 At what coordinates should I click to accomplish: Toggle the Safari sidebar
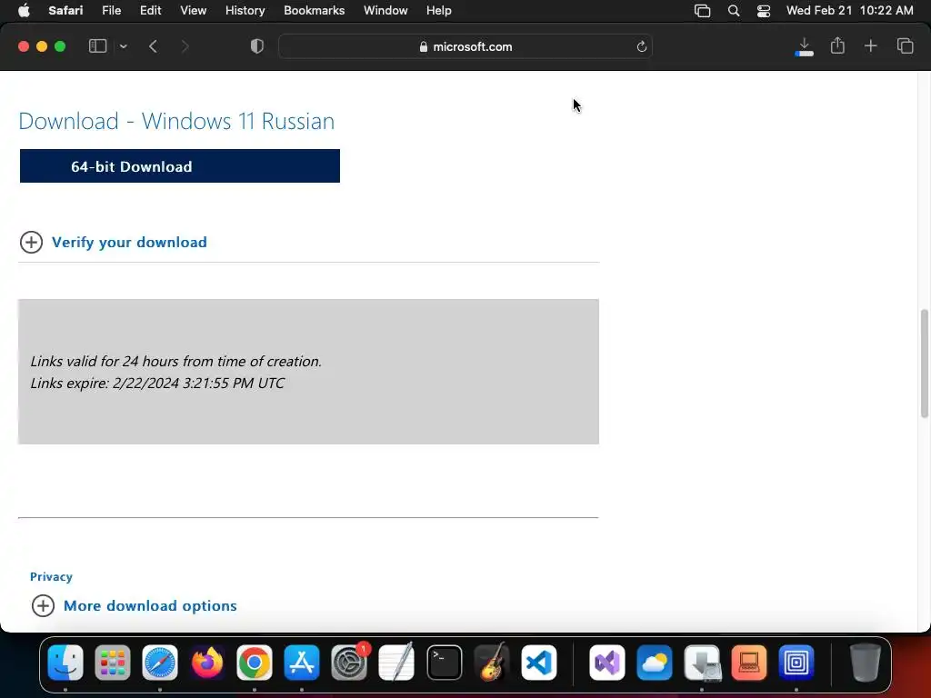97,46
